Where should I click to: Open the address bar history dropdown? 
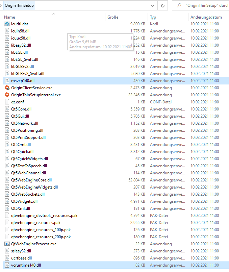point(153,5)
